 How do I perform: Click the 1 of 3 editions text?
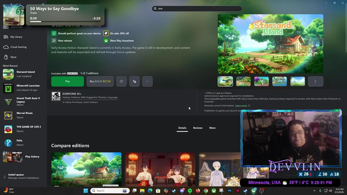(x=89, y=73)
